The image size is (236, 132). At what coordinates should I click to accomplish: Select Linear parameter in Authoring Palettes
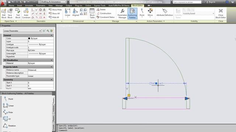(8, 106)
